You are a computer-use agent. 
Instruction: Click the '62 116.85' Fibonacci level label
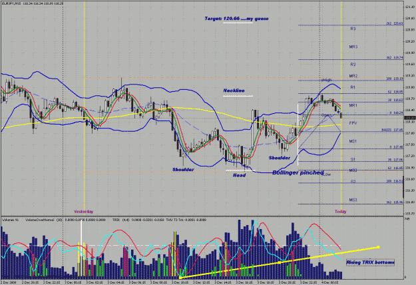click(395, 168)
